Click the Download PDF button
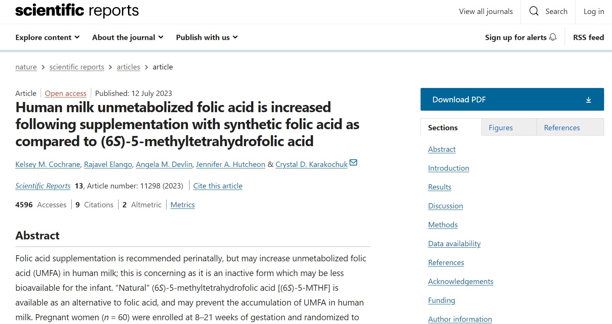 [x=512, y=99]
